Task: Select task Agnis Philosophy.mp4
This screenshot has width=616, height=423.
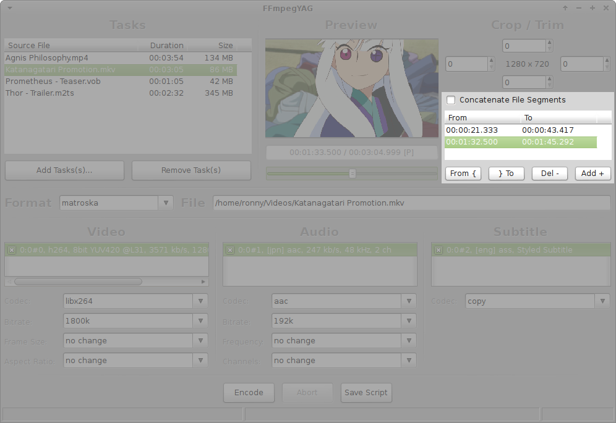Action: point(121,57)
